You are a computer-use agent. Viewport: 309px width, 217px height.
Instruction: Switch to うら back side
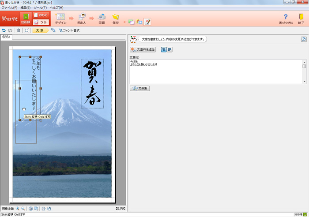point(41,22)
